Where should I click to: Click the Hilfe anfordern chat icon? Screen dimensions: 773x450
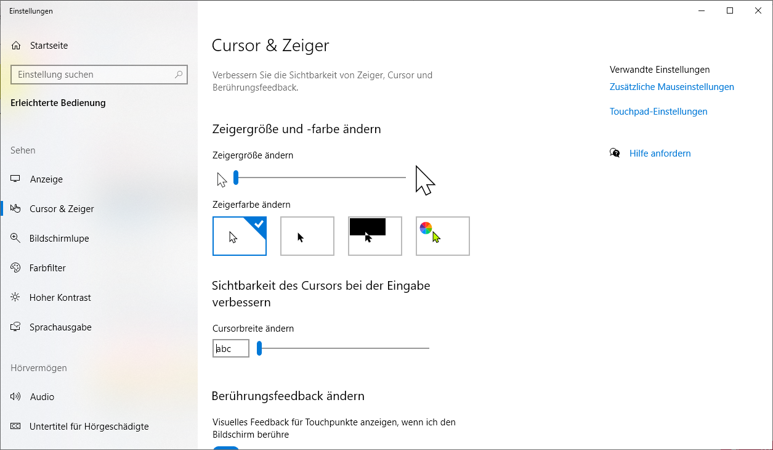point(615,153)
